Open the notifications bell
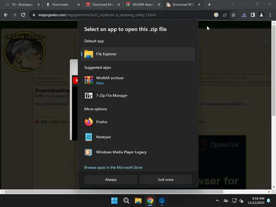The image size is (276, 207). 269,201
